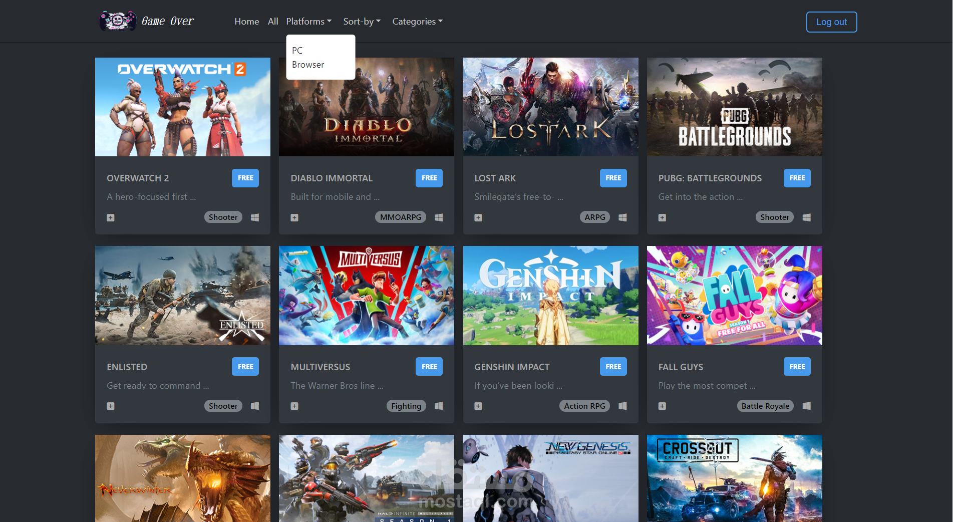953x522 pixels.
Task: Click the Windows platform icon on PUBG: Battlegrounds
Action: (x=806, y=217)
